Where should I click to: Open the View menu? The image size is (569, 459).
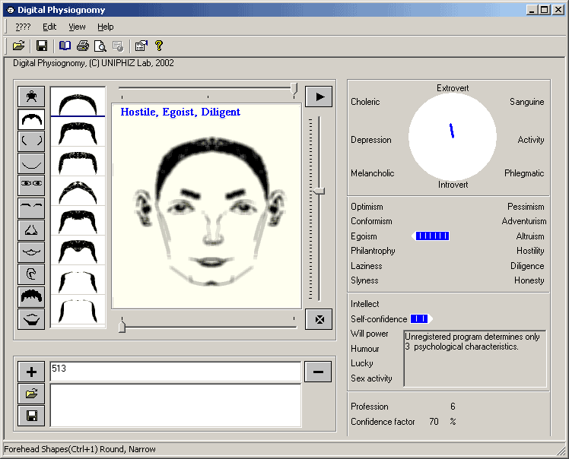[x=77, y=27]
